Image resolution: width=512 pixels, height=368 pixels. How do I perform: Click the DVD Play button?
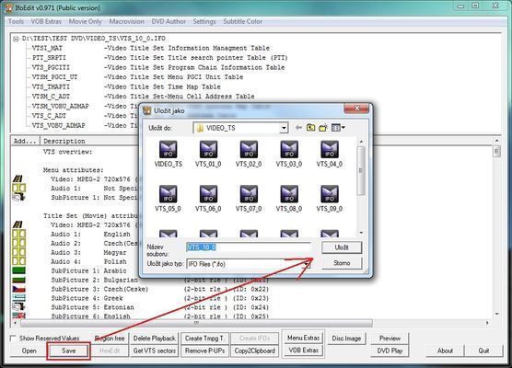(x=390, y=351)
